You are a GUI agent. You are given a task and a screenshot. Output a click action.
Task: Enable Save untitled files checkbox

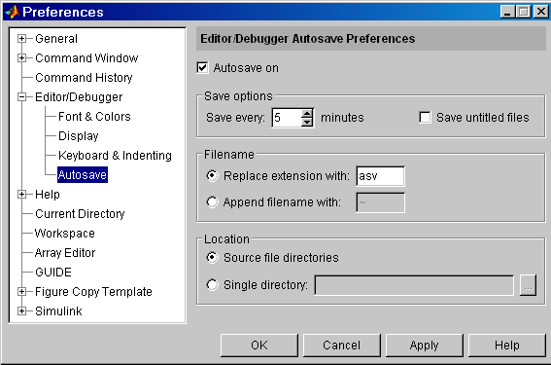click(x=425, y=117)
